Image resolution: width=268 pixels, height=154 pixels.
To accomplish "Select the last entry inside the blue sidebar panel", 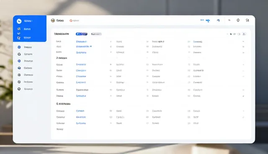I will 24,38.
